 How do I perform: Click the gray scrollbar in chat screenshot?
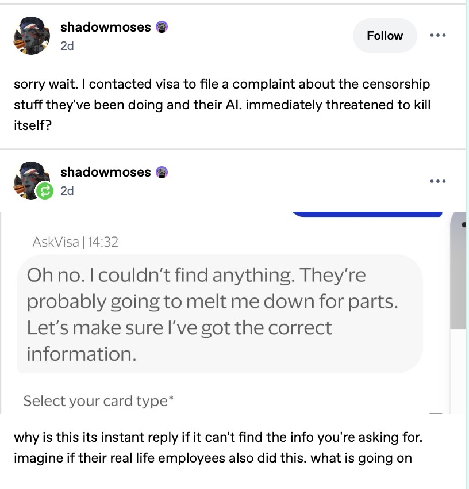(x=458, y=270)
